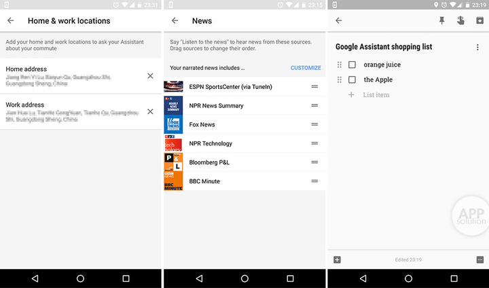The height and width of the screenshot is (288, 489).
Task: Set a reminder for the note
Action: (460, 20)
